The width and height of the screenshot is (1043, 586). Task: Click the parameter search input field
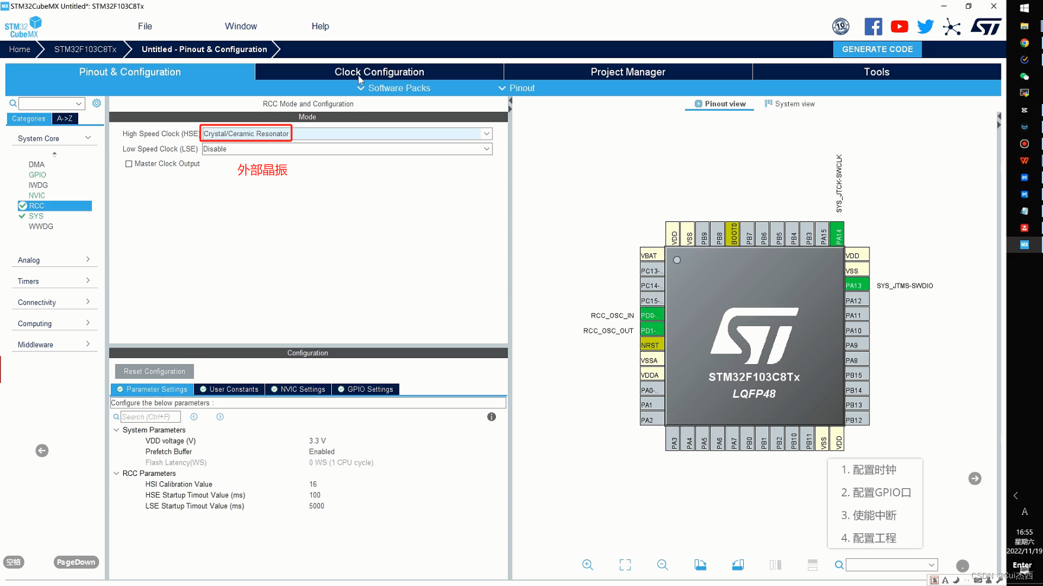pyautogui.click(x=151, y=417)
